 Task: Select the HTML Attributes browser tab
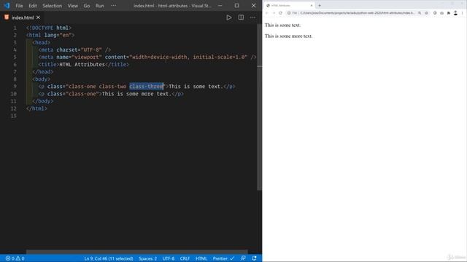click(289, 5)
